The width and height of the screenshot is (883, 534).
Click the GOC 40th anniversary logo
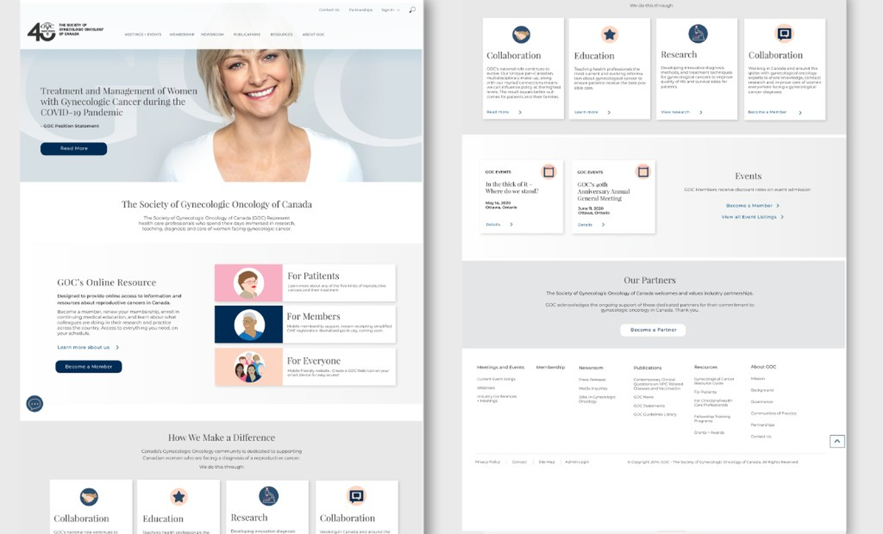[65, 31]
